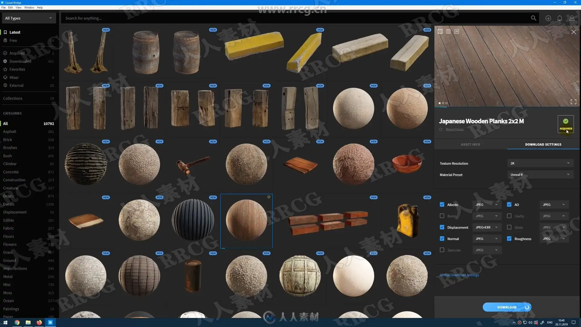Switch to the Asset Info tab

click(470, 144)
